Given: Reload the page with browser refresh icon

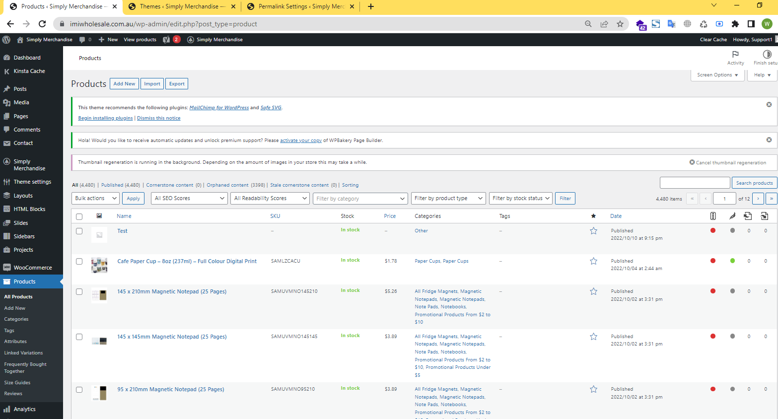Looking at the screenshot, I should coord(42,24).
